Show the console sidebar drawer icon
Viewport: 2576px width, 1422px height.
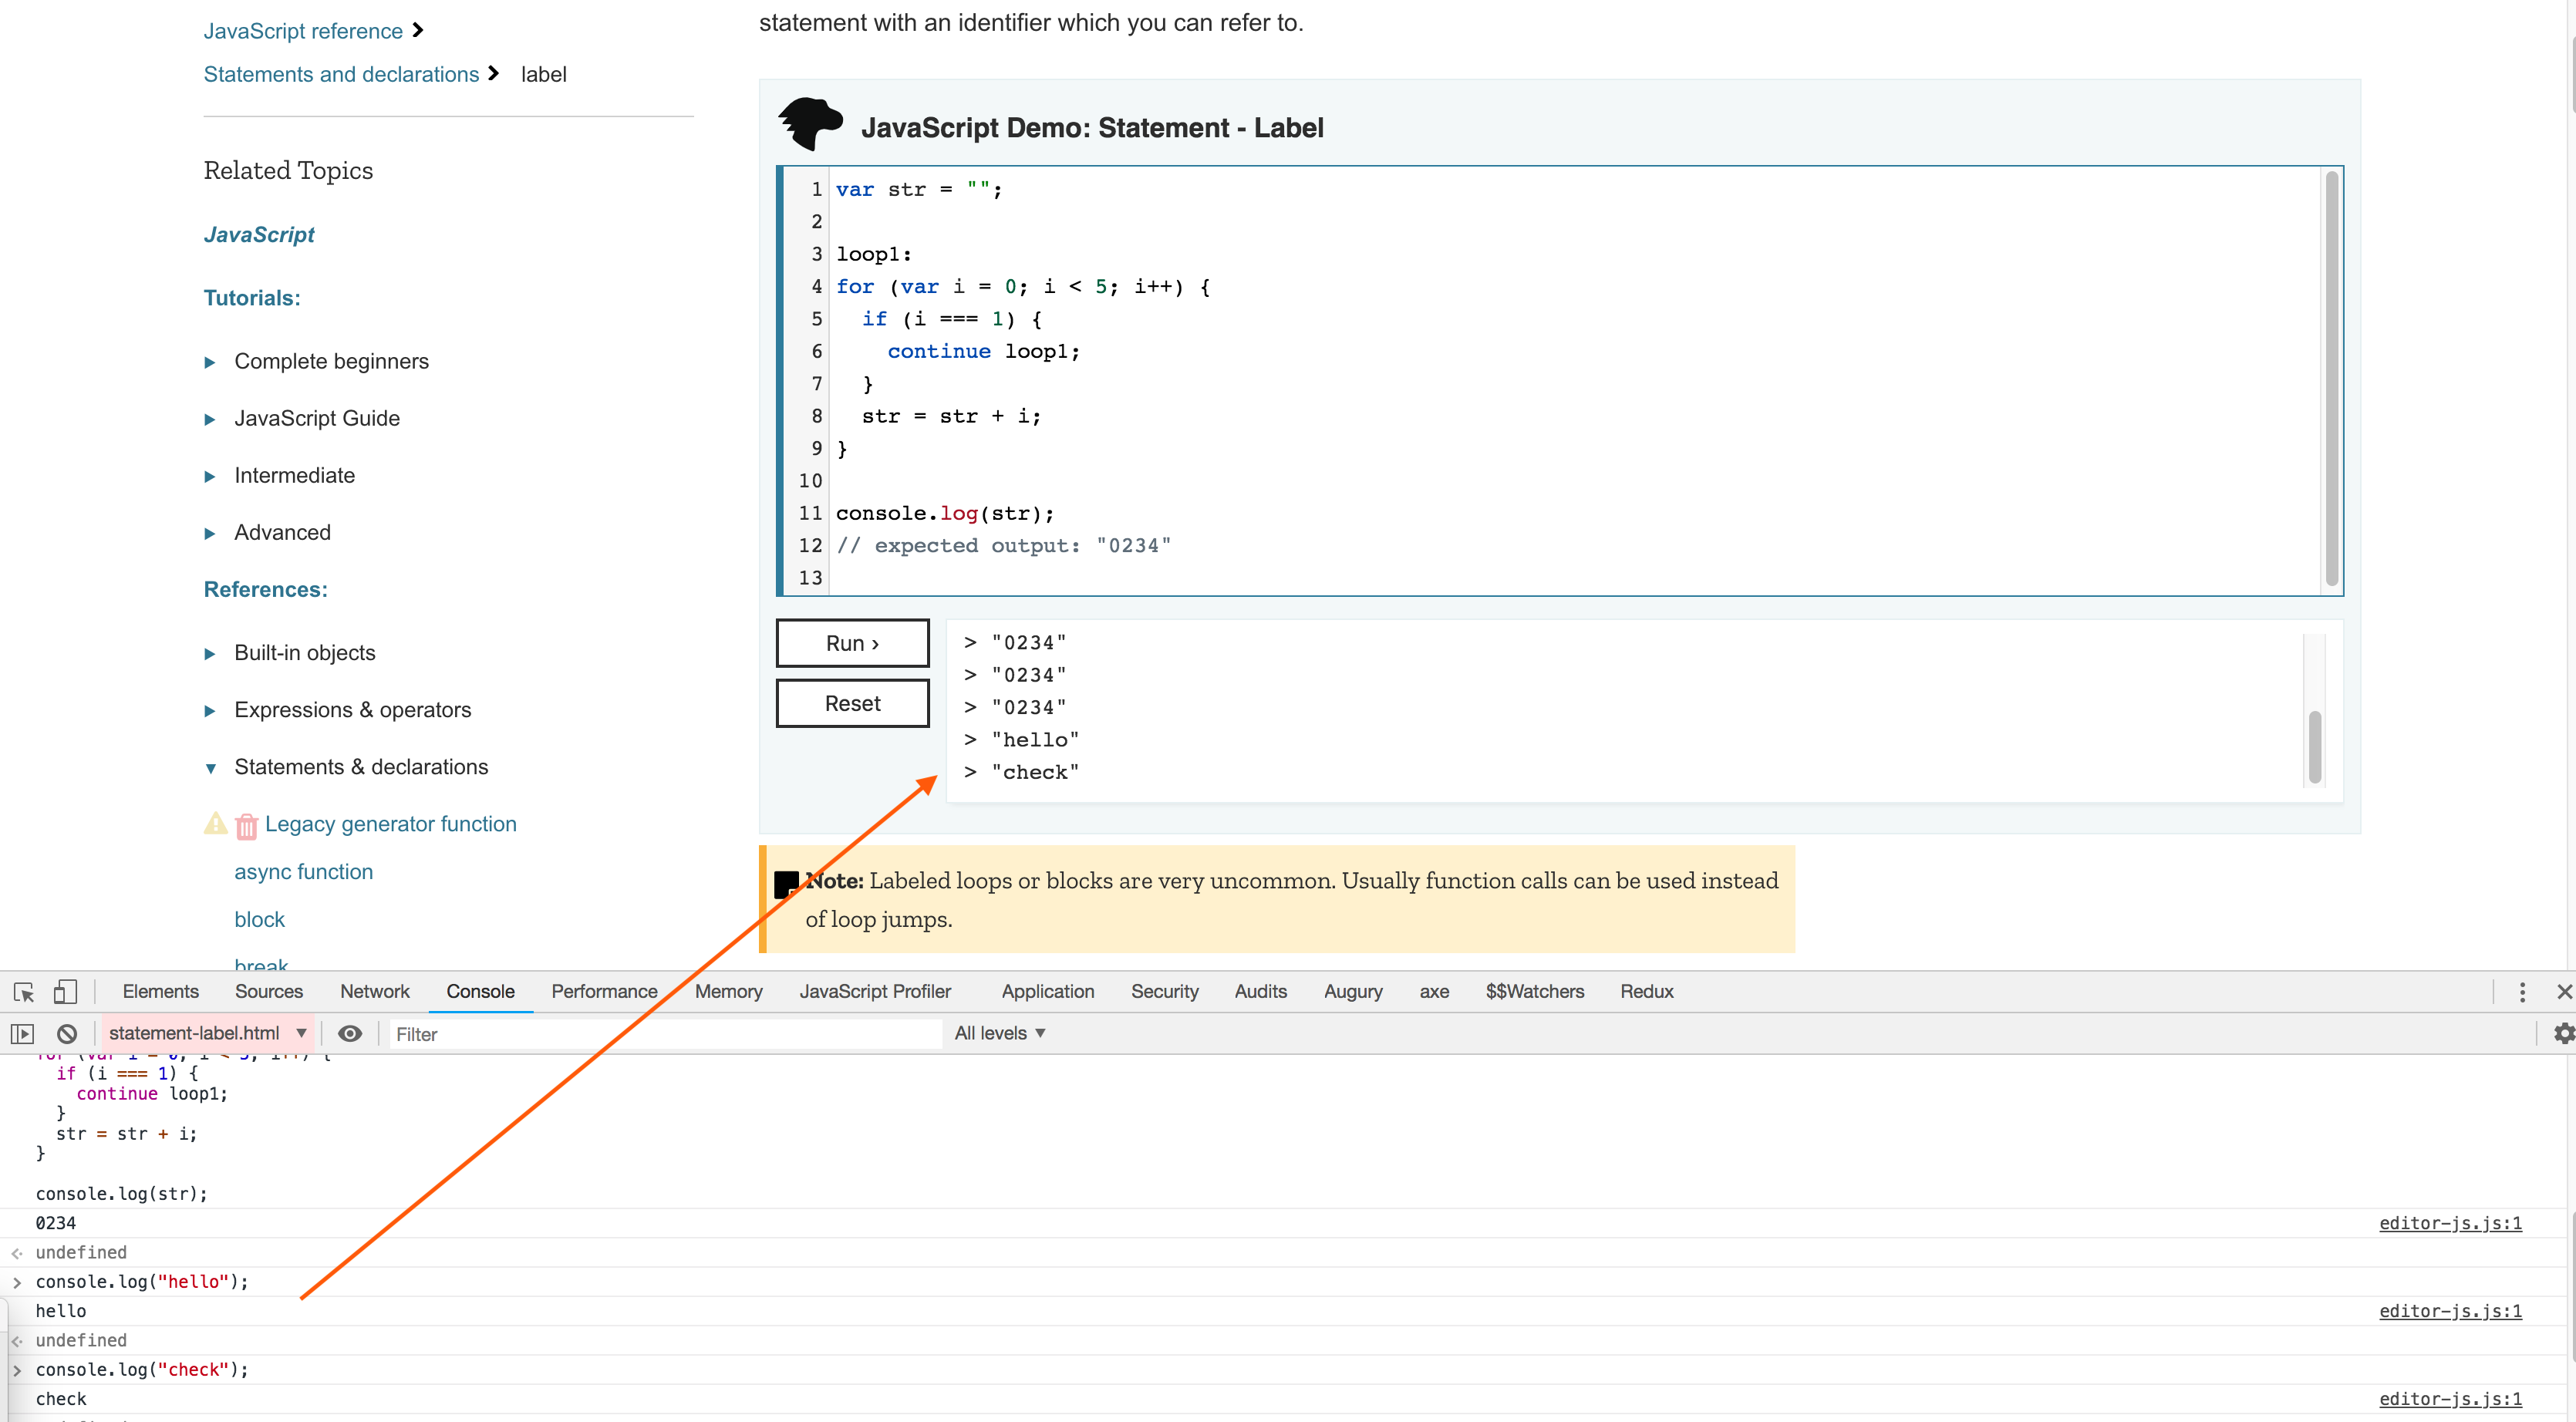pyautogui.click(x=22, y=1033)
